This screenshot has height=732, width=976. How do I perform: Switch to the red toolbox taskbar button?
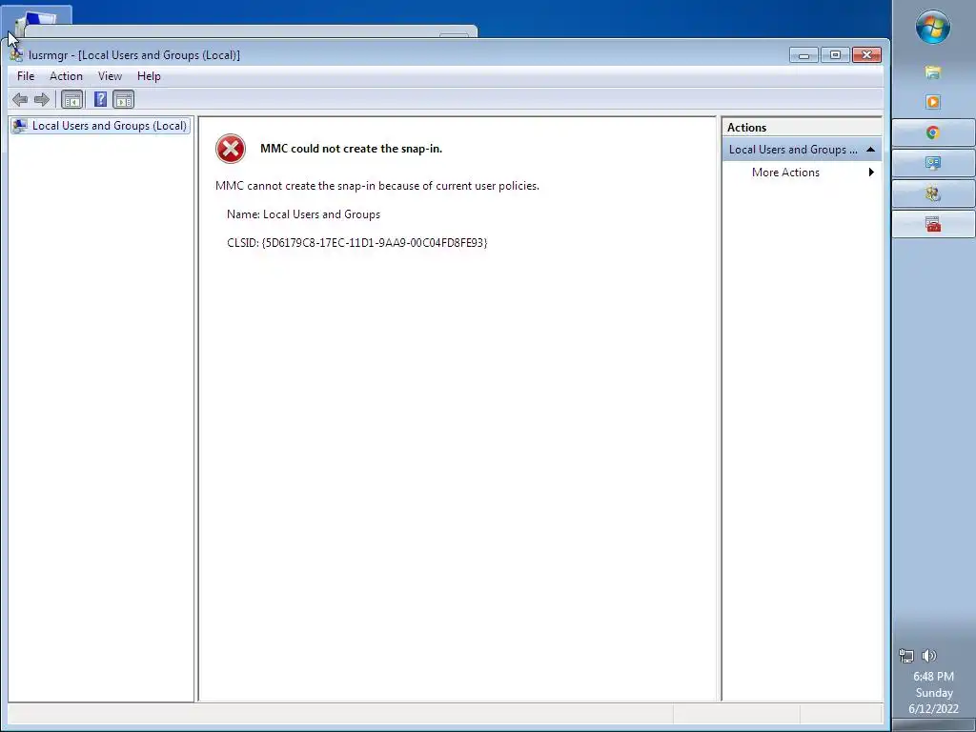click(933, 224)
